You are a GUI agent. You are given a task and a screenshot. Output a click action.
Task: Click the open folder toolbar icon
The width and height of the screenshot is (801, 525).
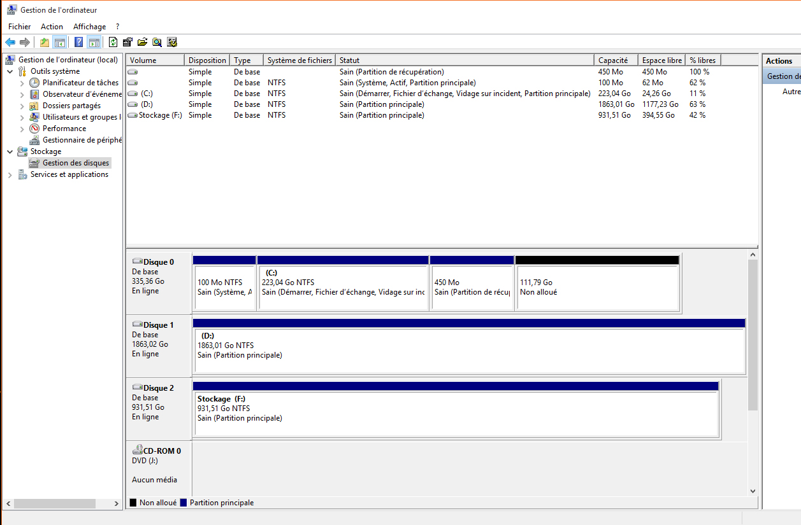pos(142,43)
